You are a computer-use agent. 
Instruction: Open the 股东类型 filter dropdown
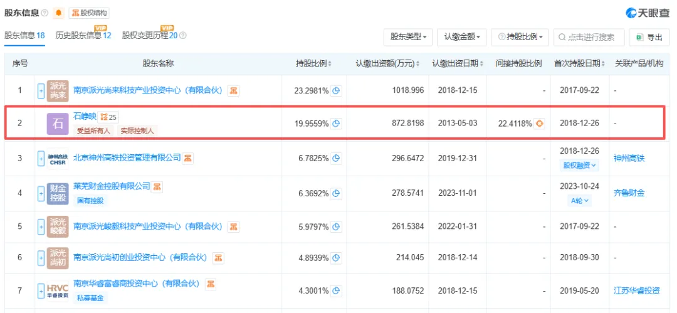tap(408, 37)
